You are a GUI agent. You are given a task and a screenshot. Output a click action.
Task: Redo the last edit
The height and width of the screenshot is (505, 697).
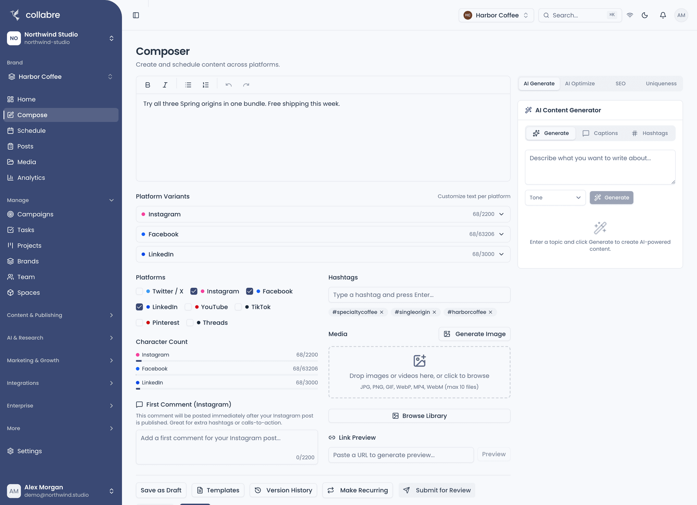pyautogui.click(x=246, y=85)
